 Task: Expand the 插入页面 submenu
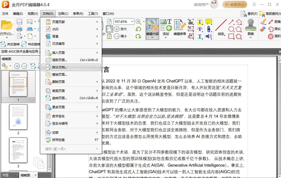coord(71,53)
